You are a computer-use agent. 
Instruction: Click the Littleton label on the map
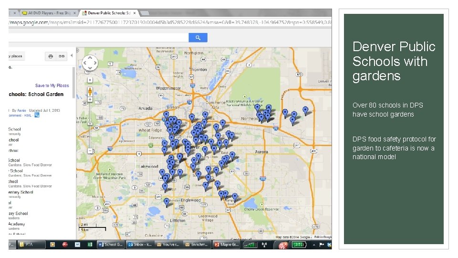[177, 220]
